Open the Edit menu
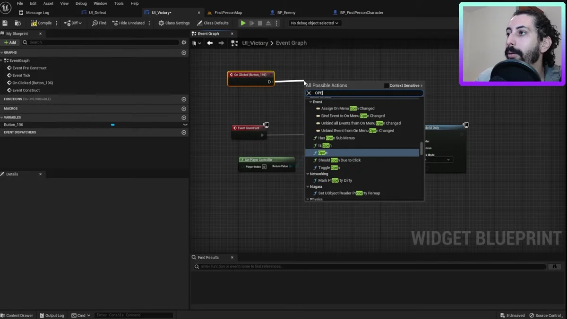 pos(33,3)
